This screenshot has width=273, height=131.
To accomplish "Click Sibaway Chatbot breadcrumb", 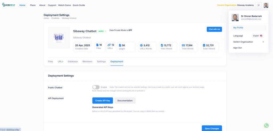I will [x=69, y=18].
